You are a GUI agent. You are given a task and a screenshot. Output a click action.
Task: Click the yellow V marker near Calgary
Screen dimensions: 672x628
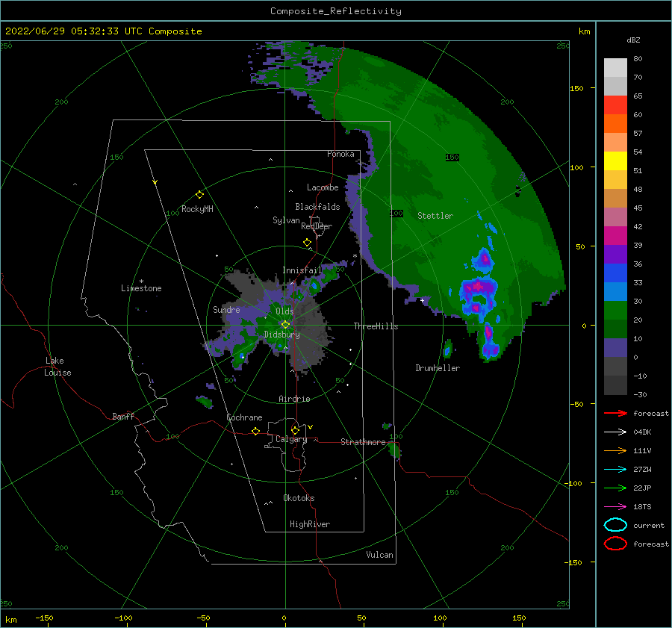pyautogui.click(x=311, y=427)
